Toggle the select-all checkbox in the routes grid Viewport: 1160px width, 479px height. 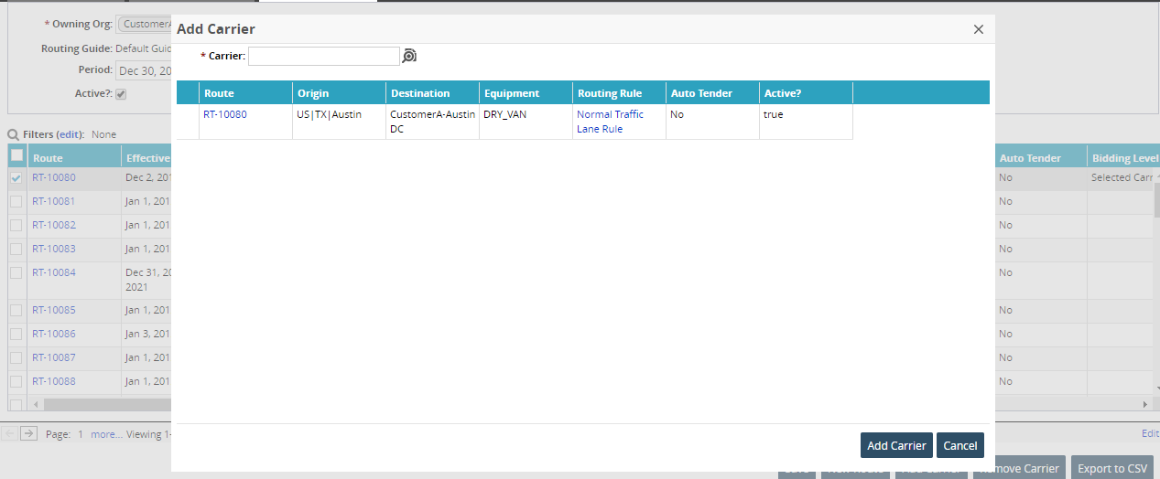click(x=16, y=155)
